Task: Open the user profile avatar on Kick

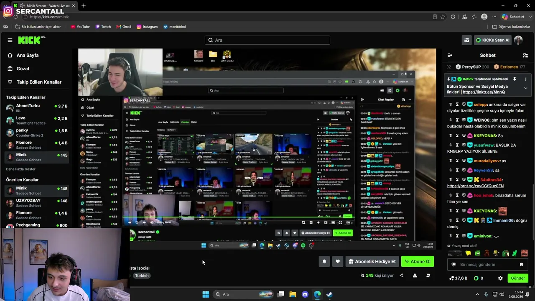Action: [518, 40]
